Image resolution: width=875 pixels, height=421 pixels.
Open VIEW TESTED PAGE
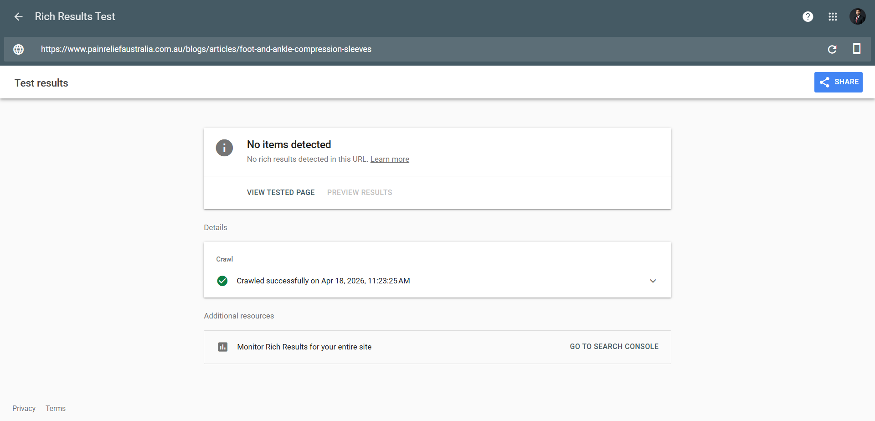(281, 193)
